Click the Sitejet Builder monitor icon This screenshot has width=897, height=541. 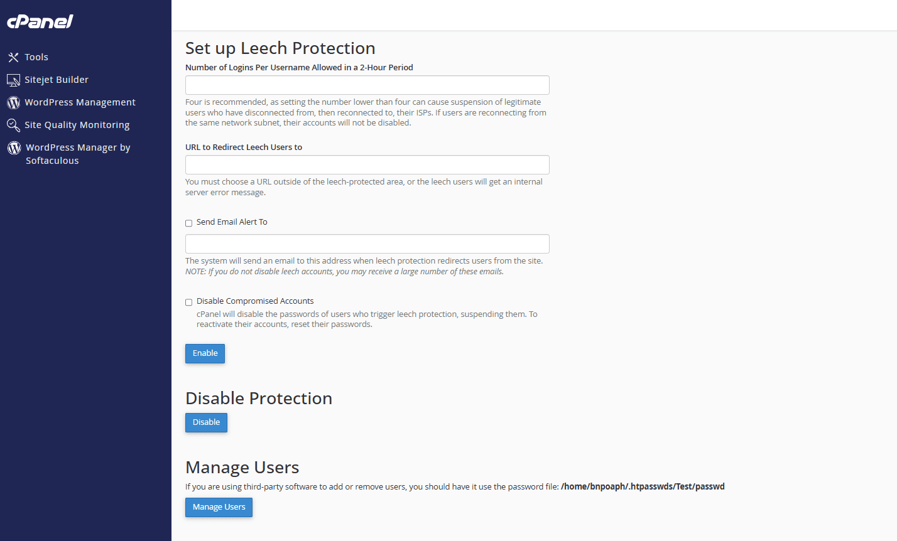pyautogui.click(x=13, y=80)
